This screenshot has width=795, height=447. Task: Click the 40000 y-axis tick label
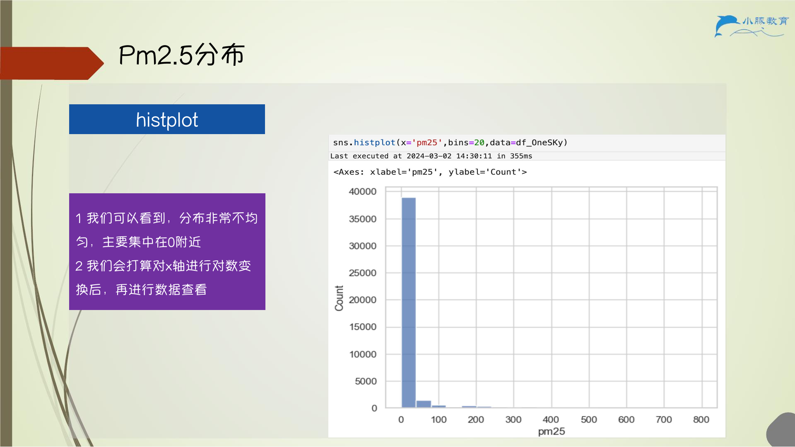coord(362,192)
